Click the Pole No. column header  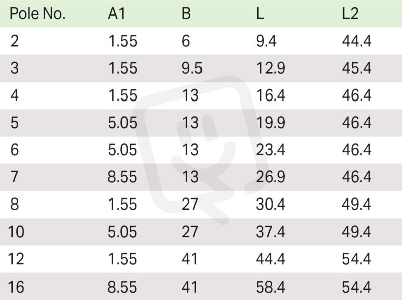(x=37, y=13)
